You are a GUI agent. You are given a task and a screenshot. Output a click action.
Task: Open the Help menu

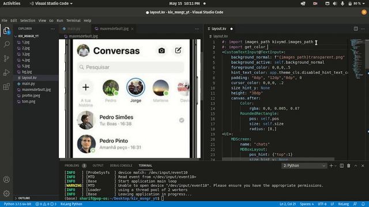tap(87, 21)
